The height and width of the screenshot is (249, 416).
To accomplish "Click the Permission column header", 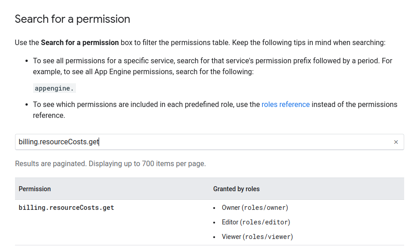I will coord(35,189).
